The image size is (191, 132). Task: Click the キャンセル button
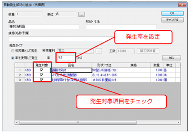click(173, 20)
